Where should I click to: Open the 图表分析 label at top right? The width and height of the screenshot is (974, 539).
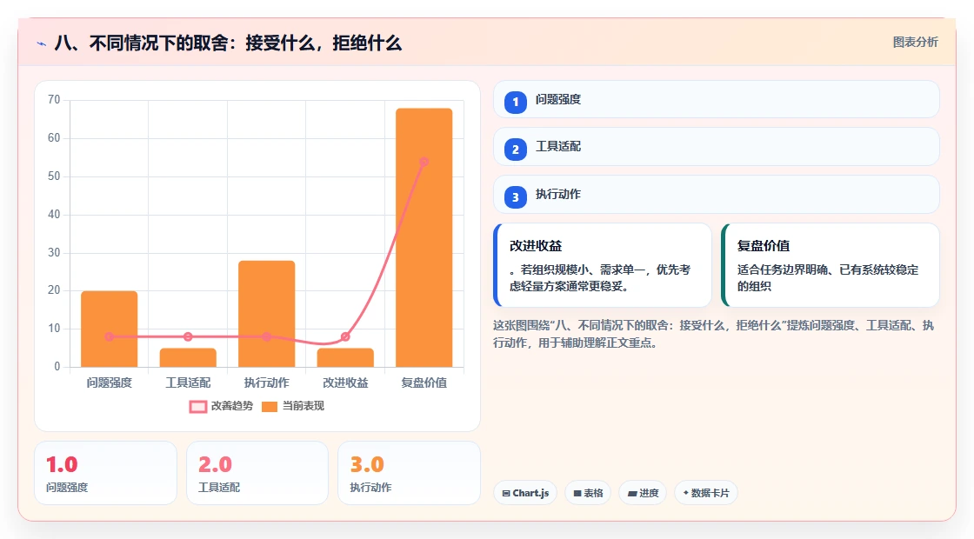(x=916, y=43)
